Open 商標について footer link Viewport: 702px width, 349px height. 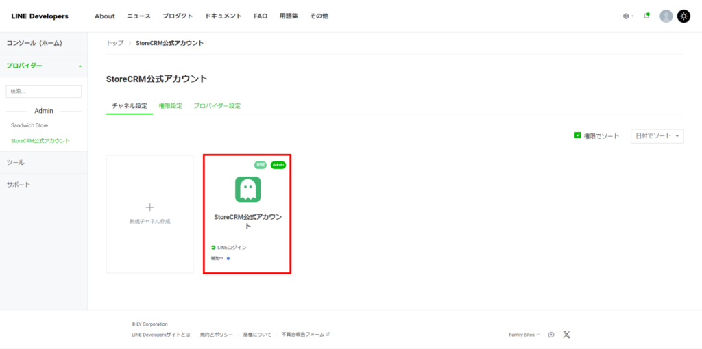point(258,335)
